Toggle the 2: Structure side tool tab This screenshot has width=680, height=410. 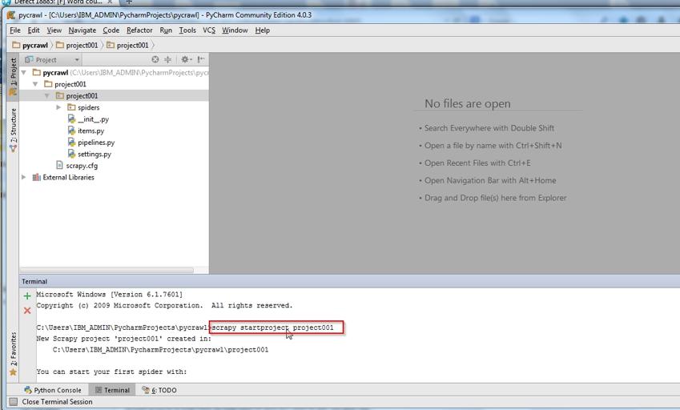pyautogui.click(x=13, y=130)
